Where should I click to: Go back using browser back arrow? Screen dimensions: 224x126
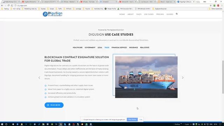pos(2,6)
